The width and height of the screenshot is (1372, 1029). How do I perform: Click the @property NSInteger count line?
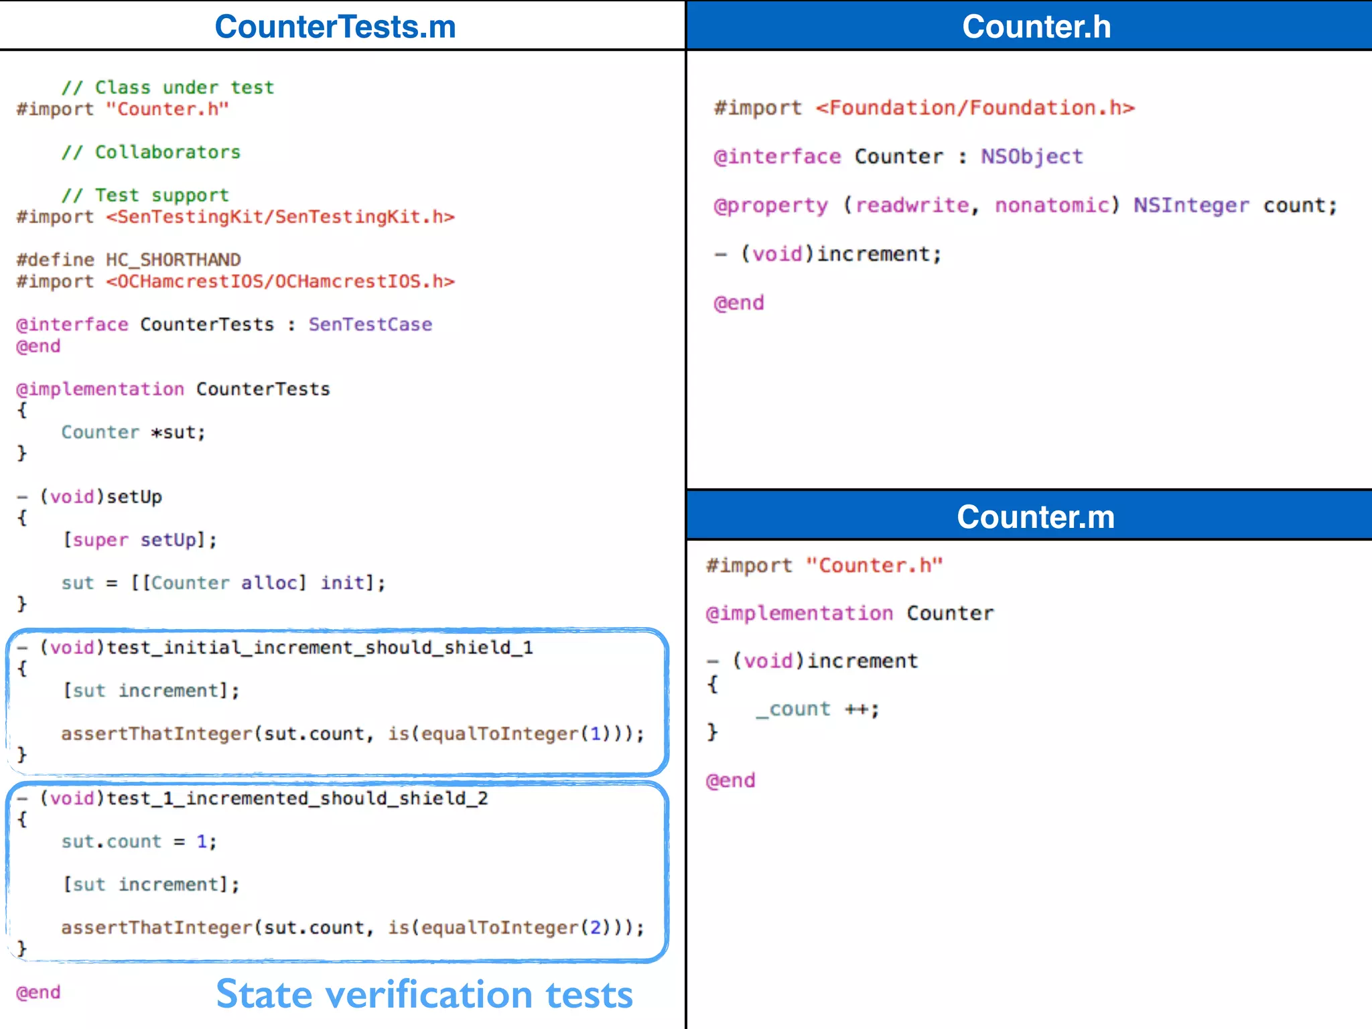1026,206
